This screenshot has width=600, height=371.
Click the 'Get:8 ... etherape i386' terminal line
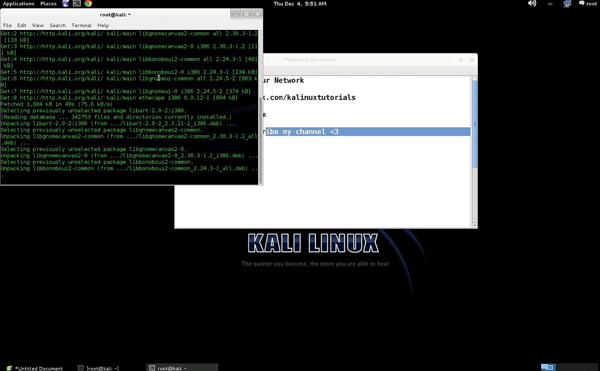point(119,97)
